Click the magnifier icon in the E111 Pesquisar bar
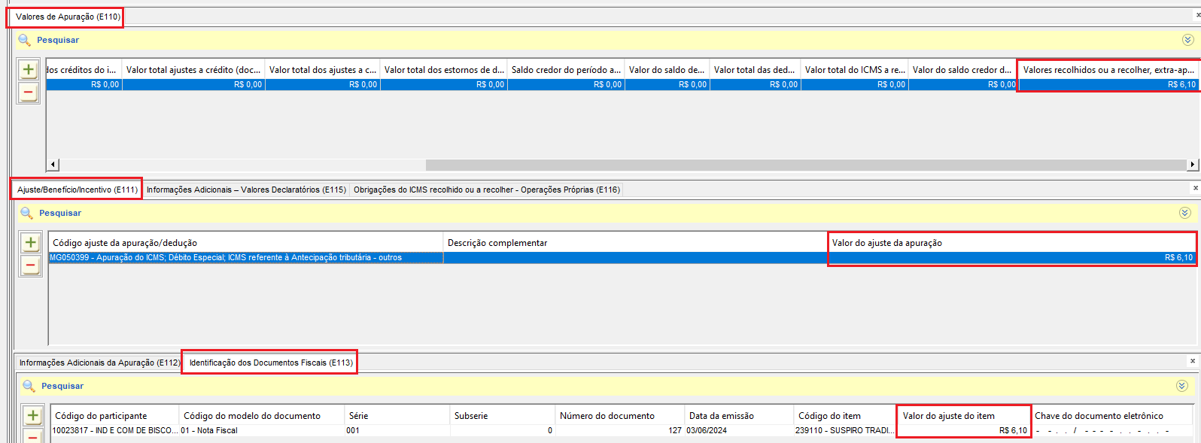The height and width of the screenshot is (443, 1201). 26,213
